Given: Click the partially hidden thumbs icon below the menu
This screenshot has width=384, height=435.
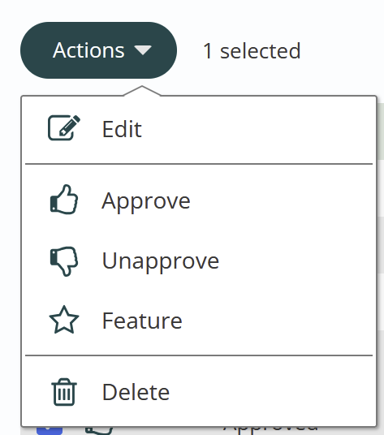Looking at the screenshot, I should (x=99, y=430).
